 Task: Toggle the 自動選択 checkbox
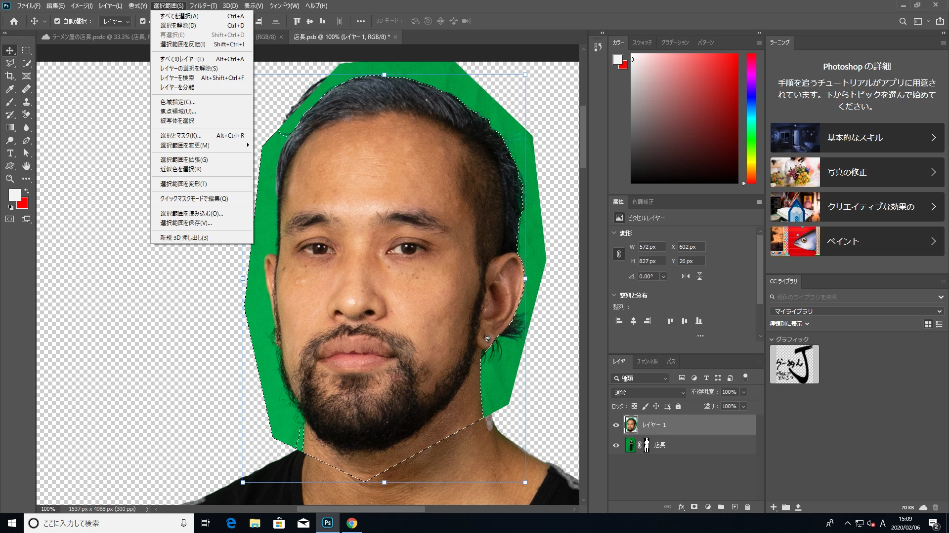(57, 21)
